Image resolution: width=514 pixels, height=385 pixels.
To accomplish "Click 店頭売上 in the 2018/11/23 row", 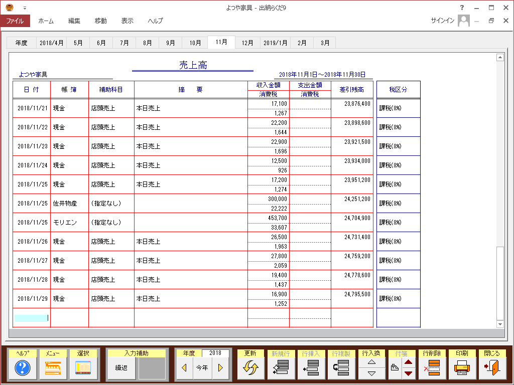I will [103, 146].
